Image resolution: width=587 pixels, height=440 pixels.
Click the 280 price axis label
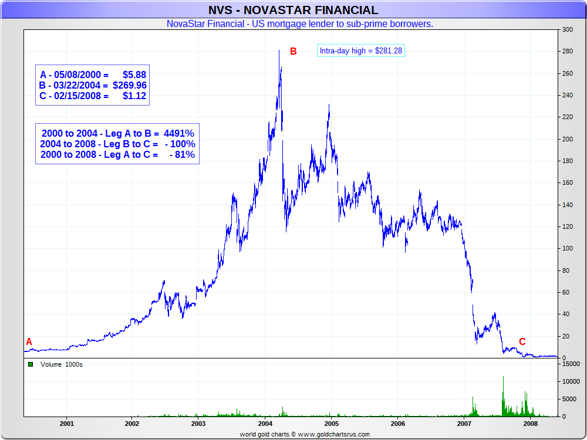pos(568,51)
